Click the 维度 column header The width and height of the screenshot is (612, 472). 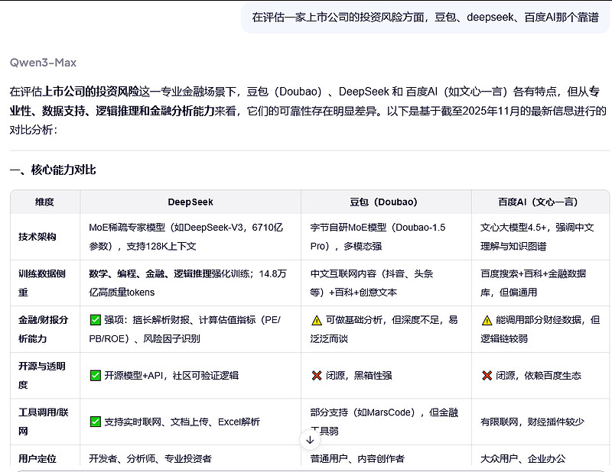45,202
